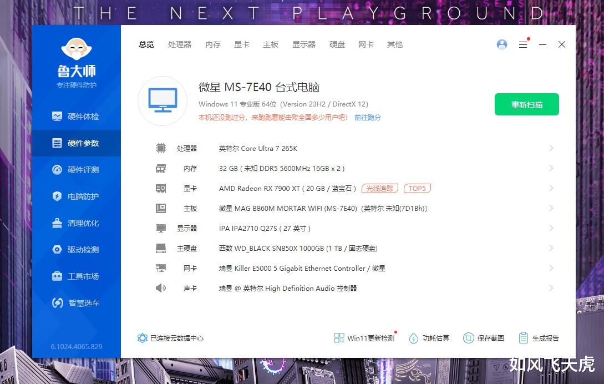Click 保存截图 to save screenshot
This screenshot has height=384, width=604.
(x=484, y=338)
